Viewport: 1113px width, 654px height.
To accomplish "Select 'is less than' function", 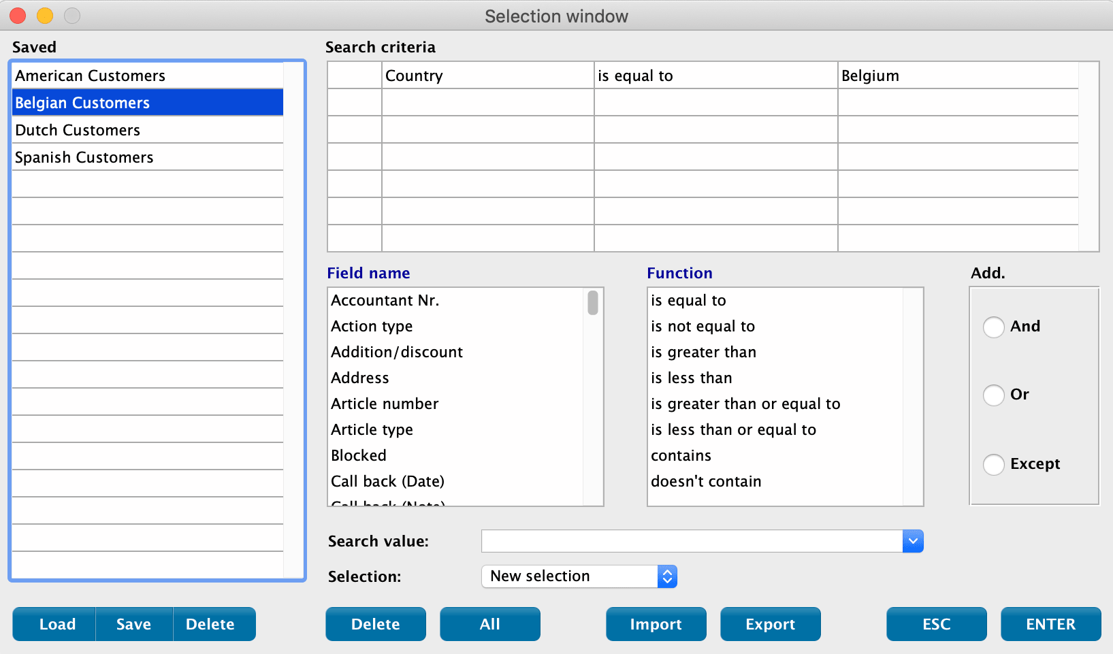I will [x=775, y=378].
